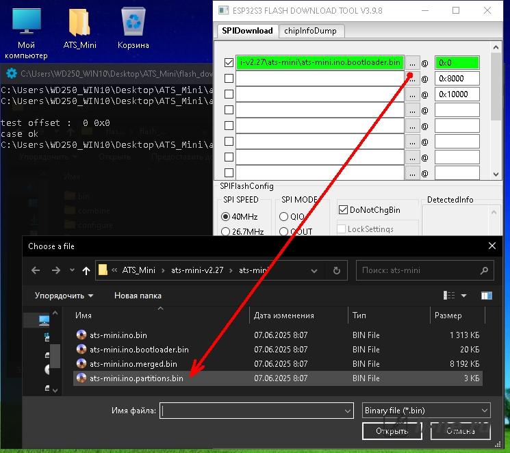Toggle the LockSettings checkbox
This screenshot has height=453, width=510.
pos(341,229)
